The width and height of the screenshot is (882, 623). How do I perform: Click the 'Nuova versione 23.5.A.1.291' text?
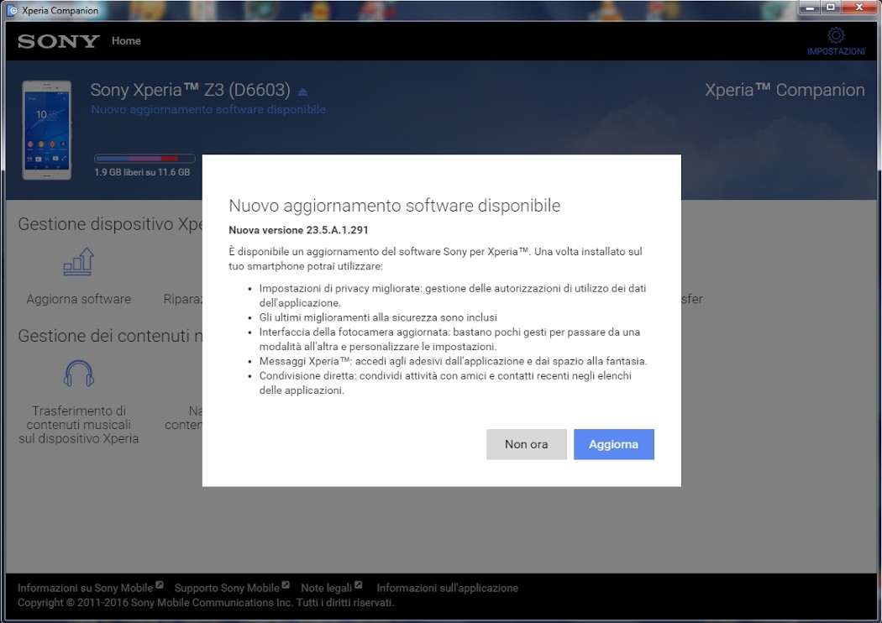point(298,230)
